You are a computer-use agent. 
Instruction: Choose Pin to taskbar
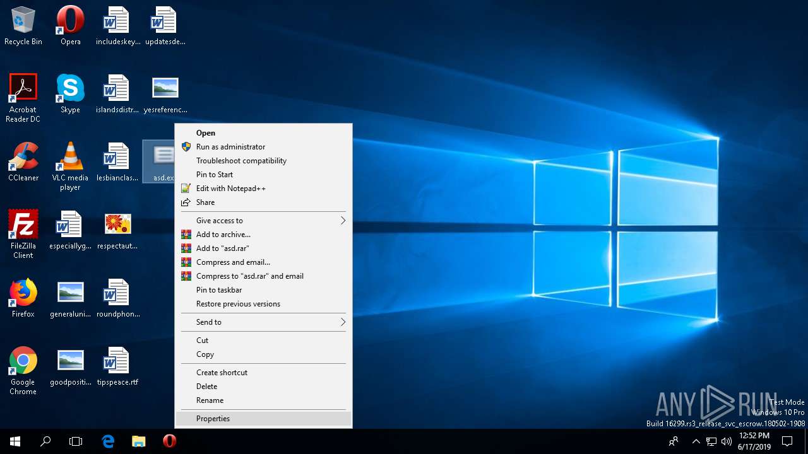[263, 290]
